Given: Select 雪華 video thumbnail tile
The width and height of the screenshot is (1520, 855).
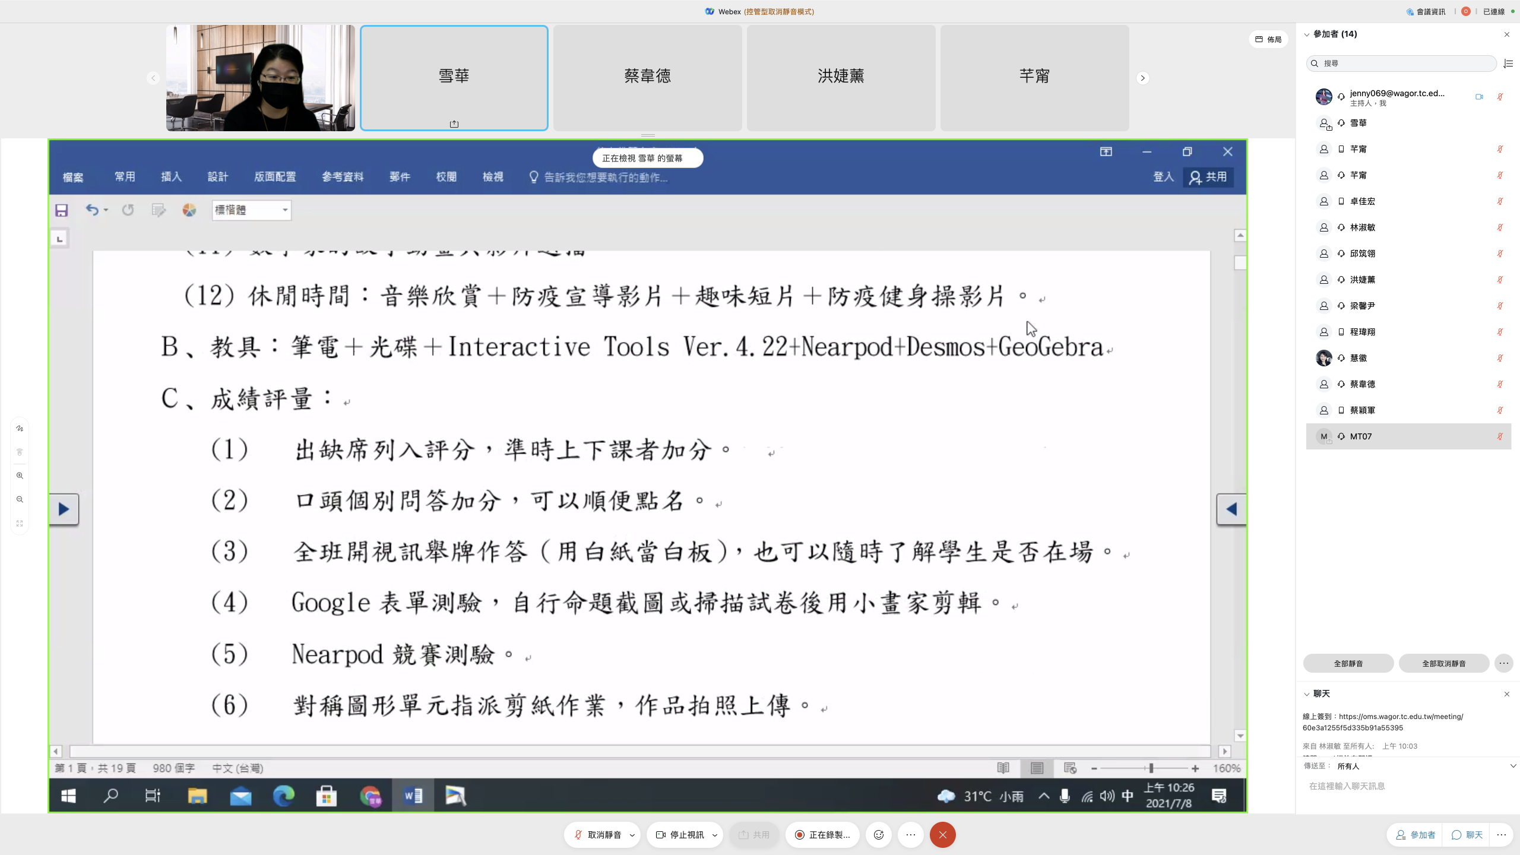Looking at the screenshot, I should click(x=454, y=78).
